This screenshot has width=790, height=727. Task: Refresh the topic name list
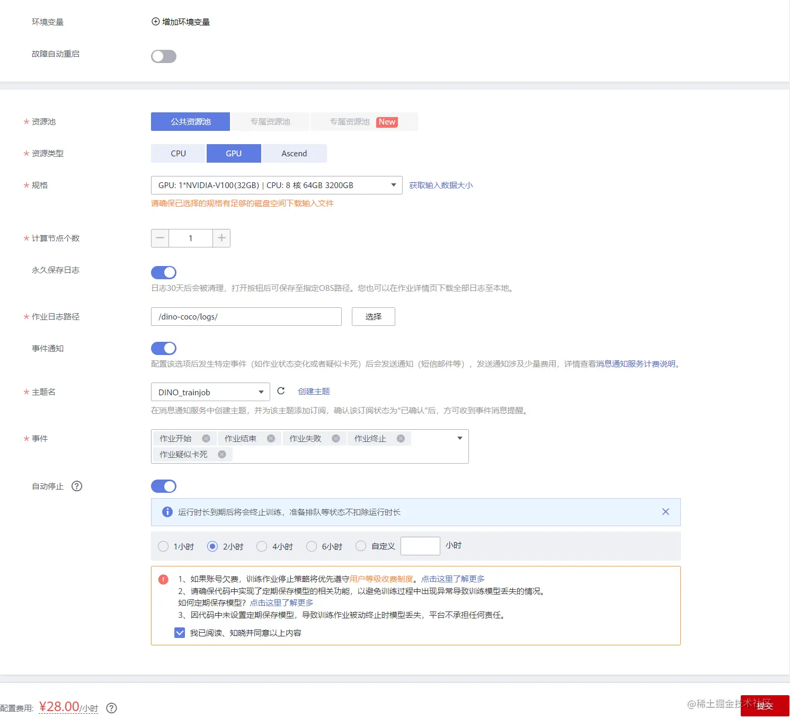coord(281,391)
